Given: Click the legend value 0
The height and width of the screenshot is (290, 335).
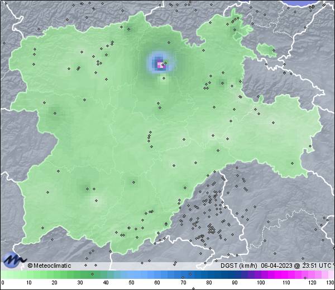Looking at the screenshot, I should click(3, 283).
